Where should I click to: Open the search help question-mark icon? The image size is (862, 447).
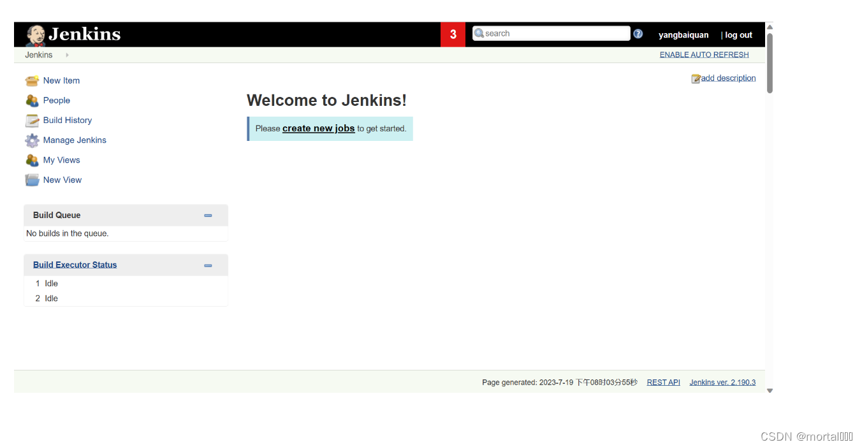(638, 34)
